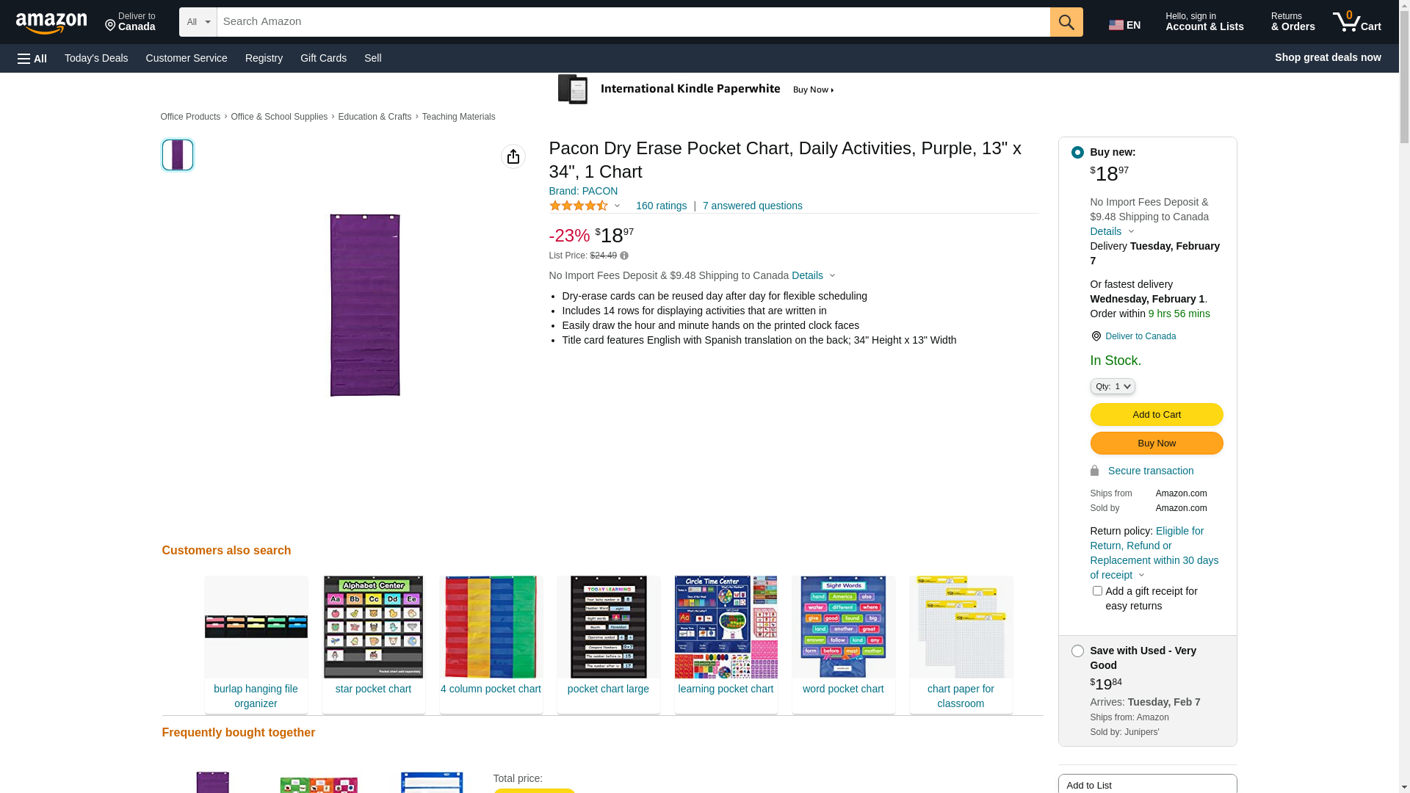
Task: Click the share icon on product image
Action: tap(513, 156)
